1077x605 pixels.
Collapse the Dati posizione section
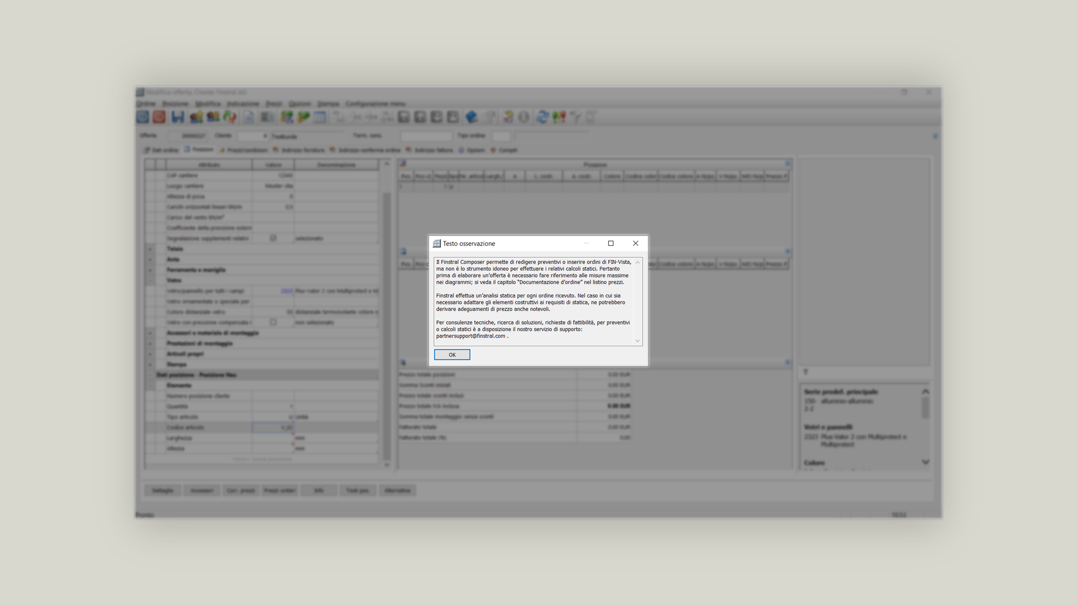150,375
